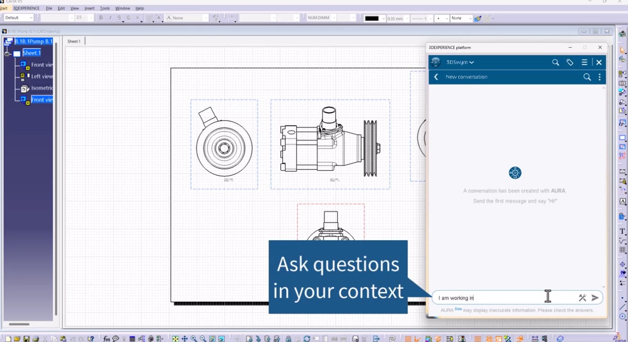Open the 3DSwym app dropdown
The image size is (628, 342).
[460, 62]
